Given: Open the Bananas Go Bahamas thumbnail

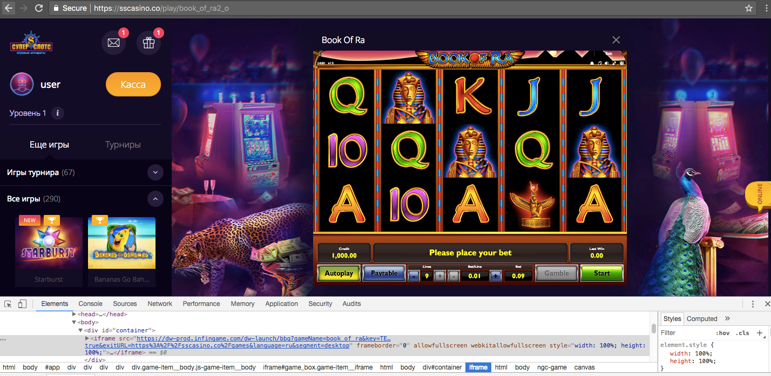Looking at the screenshot, I should (121, 243).
